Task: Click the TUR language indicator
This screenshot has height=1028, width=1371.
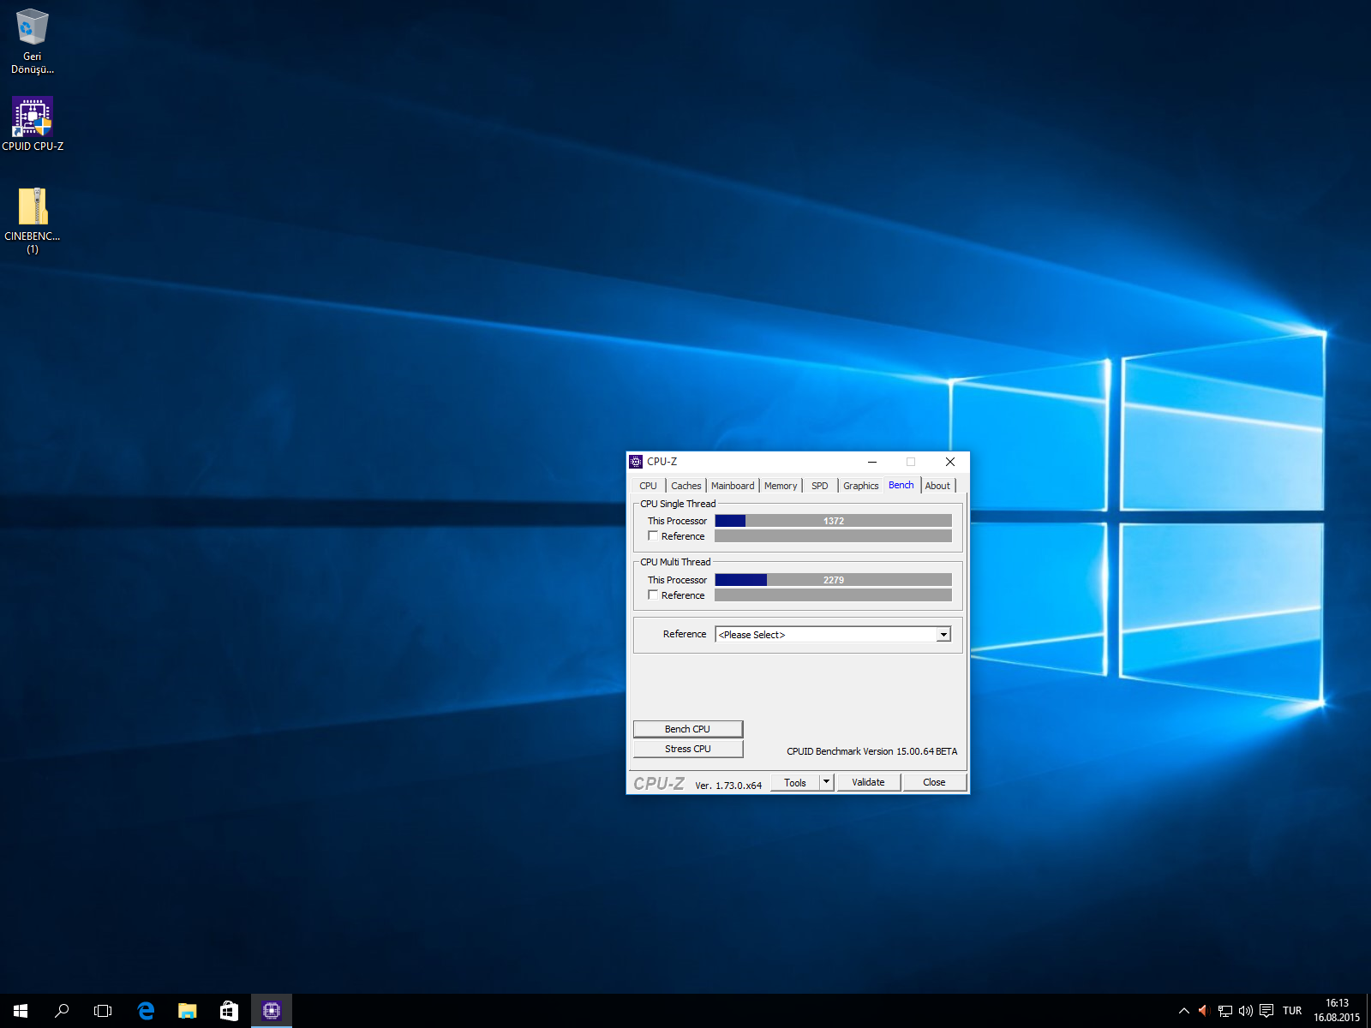Action: pos(1292,1011)
